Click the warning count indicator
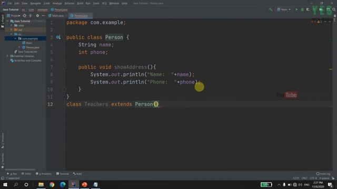 point(319,22)
